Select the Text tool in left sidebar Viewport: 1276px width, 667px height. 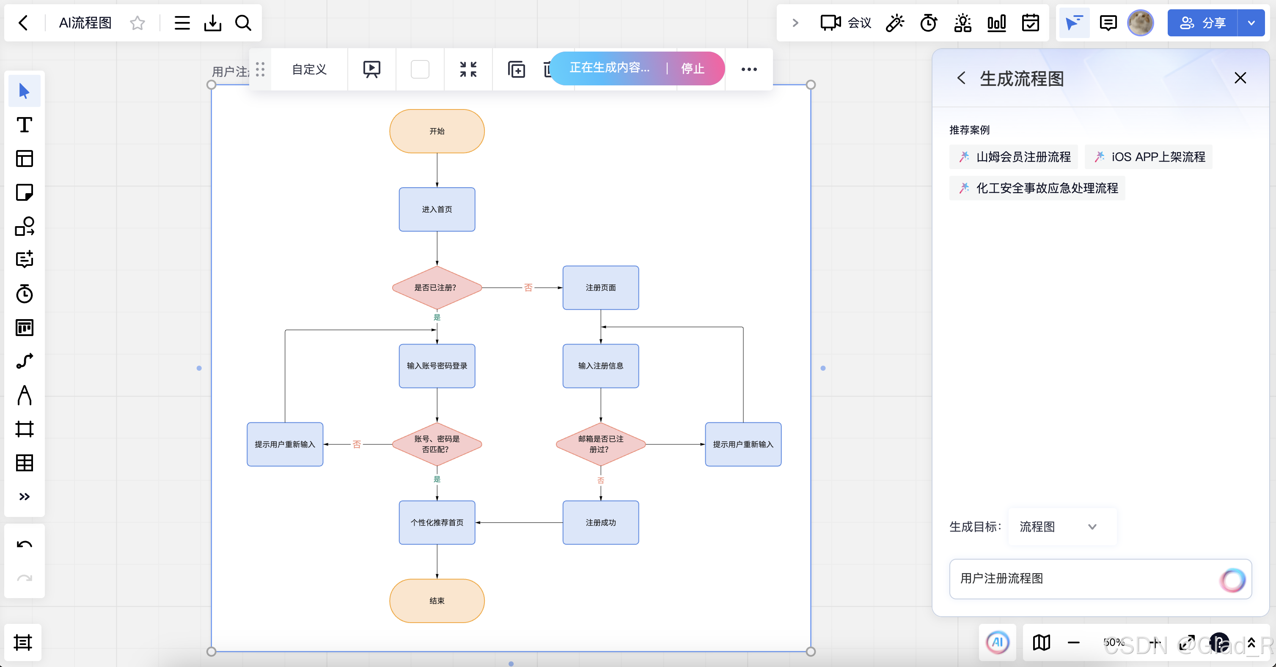pos(24,125)
